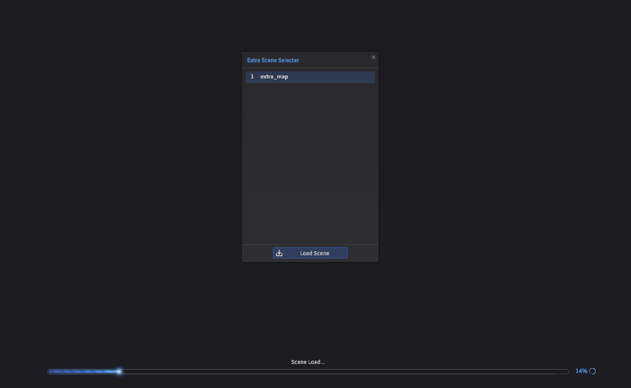Click the 14% progress percentage label
The image size is (631, 388).
click(581, 371)
